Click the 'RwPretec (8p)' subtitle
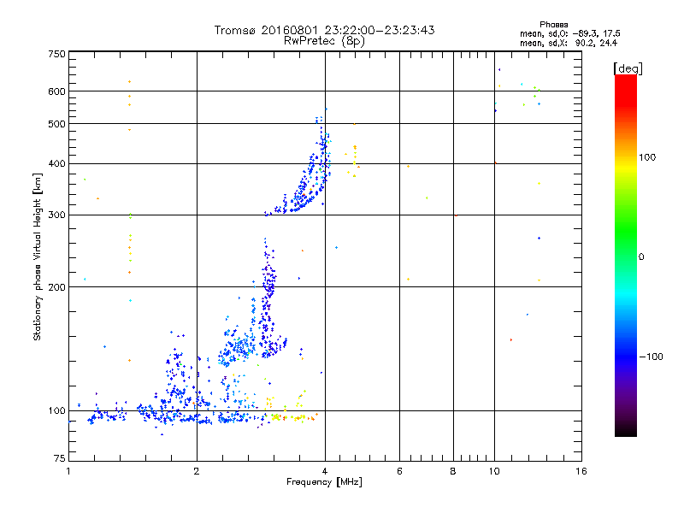This screenshot has width=684, height=513. pos(324,41)
